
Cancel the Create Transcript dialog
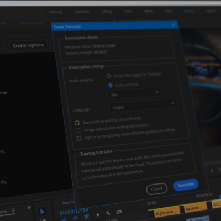pos(157,189)
